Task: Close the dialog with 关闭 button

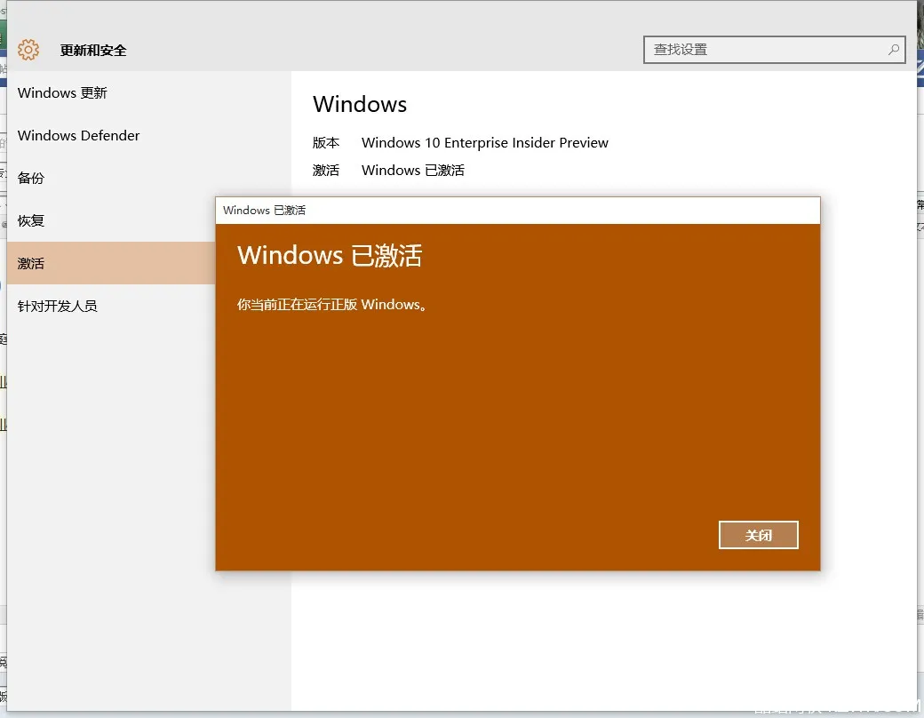Action: click(759, 535)
